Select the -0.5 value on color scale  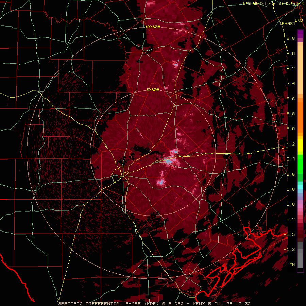tap(290, 235)
